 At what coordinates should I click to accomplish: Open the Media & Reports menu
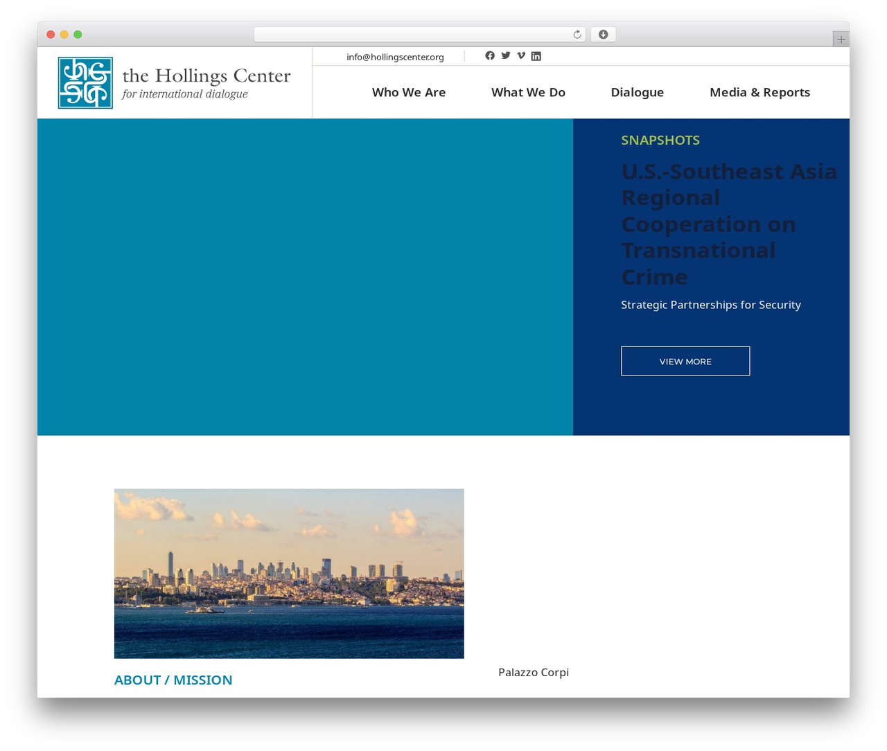click(759, 92)
